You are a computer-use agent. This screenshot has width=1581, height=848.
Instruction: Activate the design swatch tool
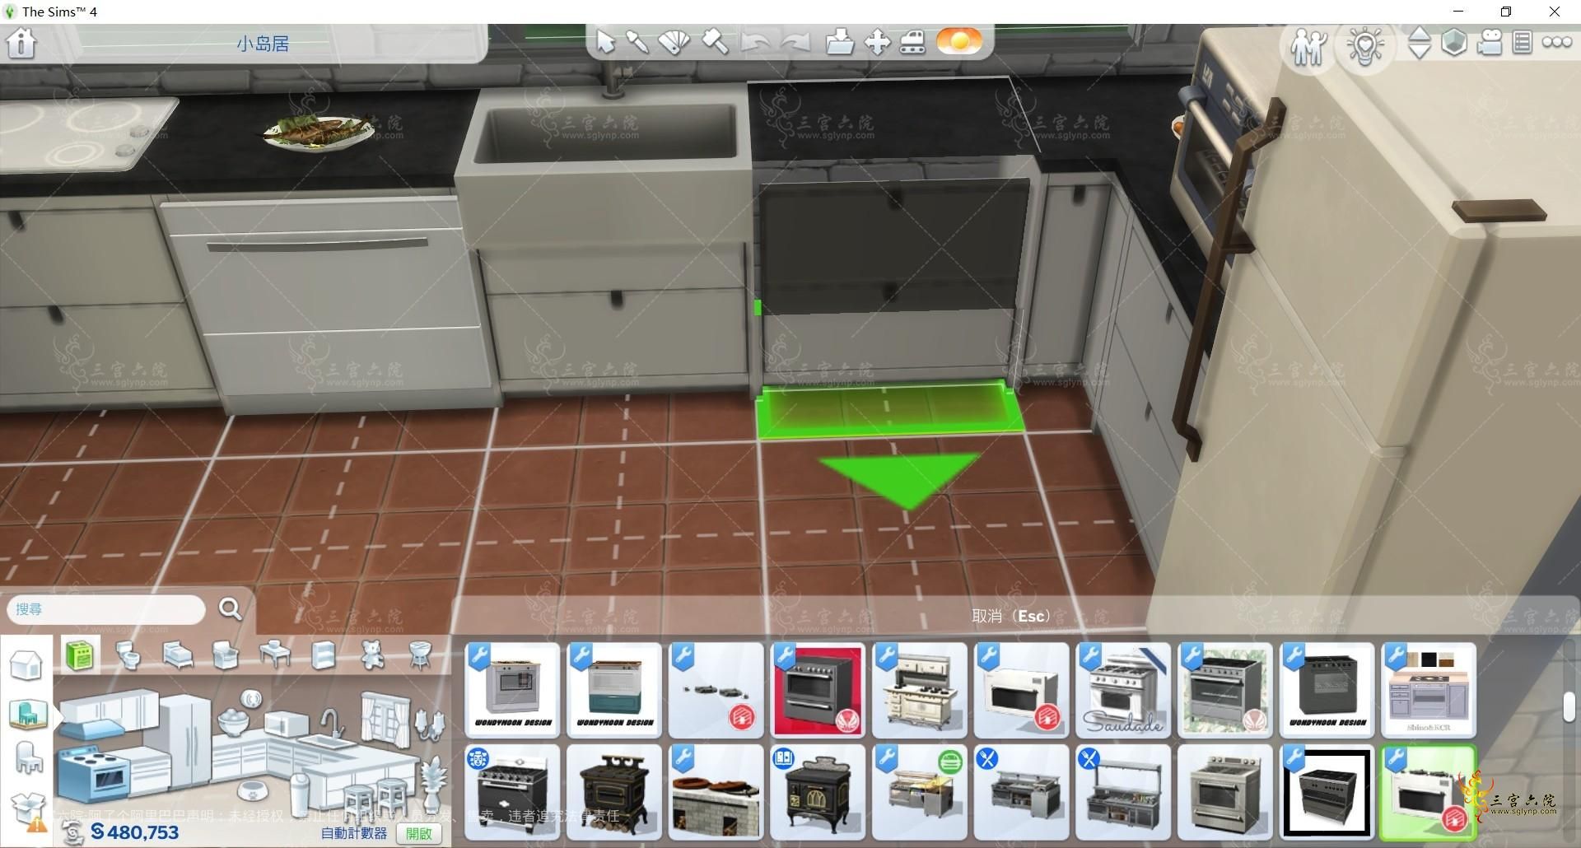674,42
